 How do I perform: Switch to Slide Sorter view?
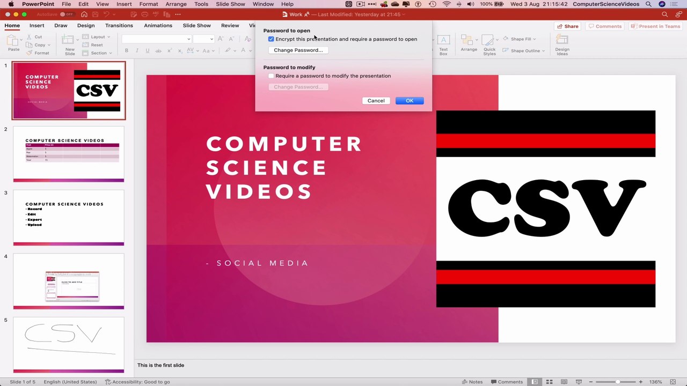(549, 382)
